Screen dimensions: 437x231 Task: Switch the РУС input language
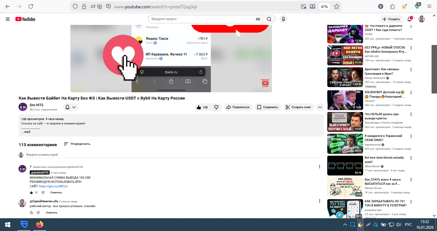409,225
